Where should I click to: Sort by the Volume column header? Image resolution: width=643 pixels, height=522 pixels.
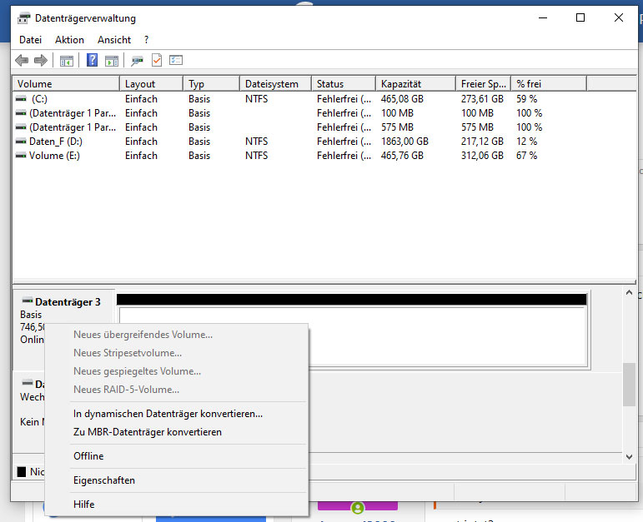66,84
